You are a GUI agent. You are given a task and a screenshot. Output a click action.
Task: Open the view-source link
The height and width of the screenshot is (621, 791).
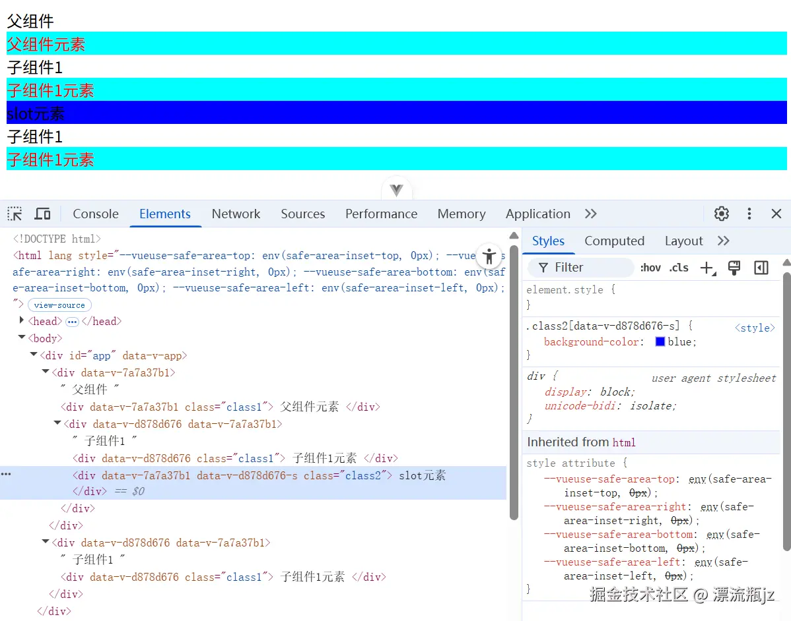pos(59,305)
